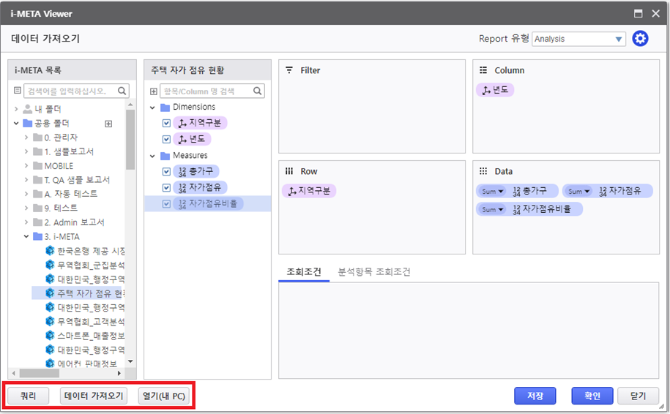Click the expand-all icon beside column search
Image resolution: width=670 pixels, height=414 pixels.
(x=153, y=91)
